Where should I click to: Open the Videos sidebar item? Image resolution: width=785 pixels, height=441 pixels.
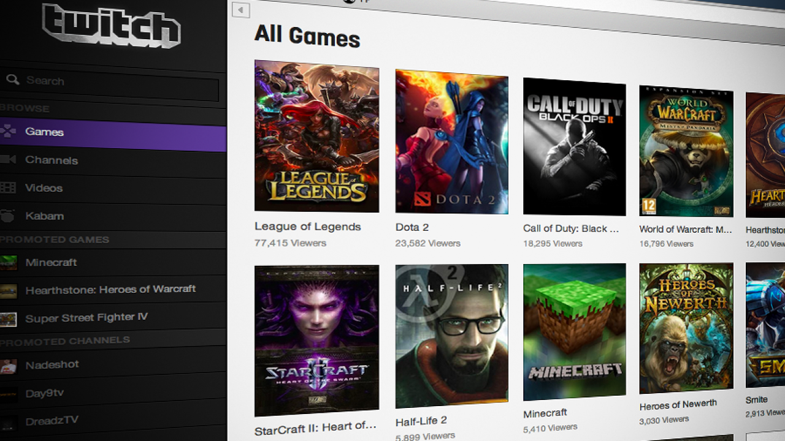pos(113,190)
